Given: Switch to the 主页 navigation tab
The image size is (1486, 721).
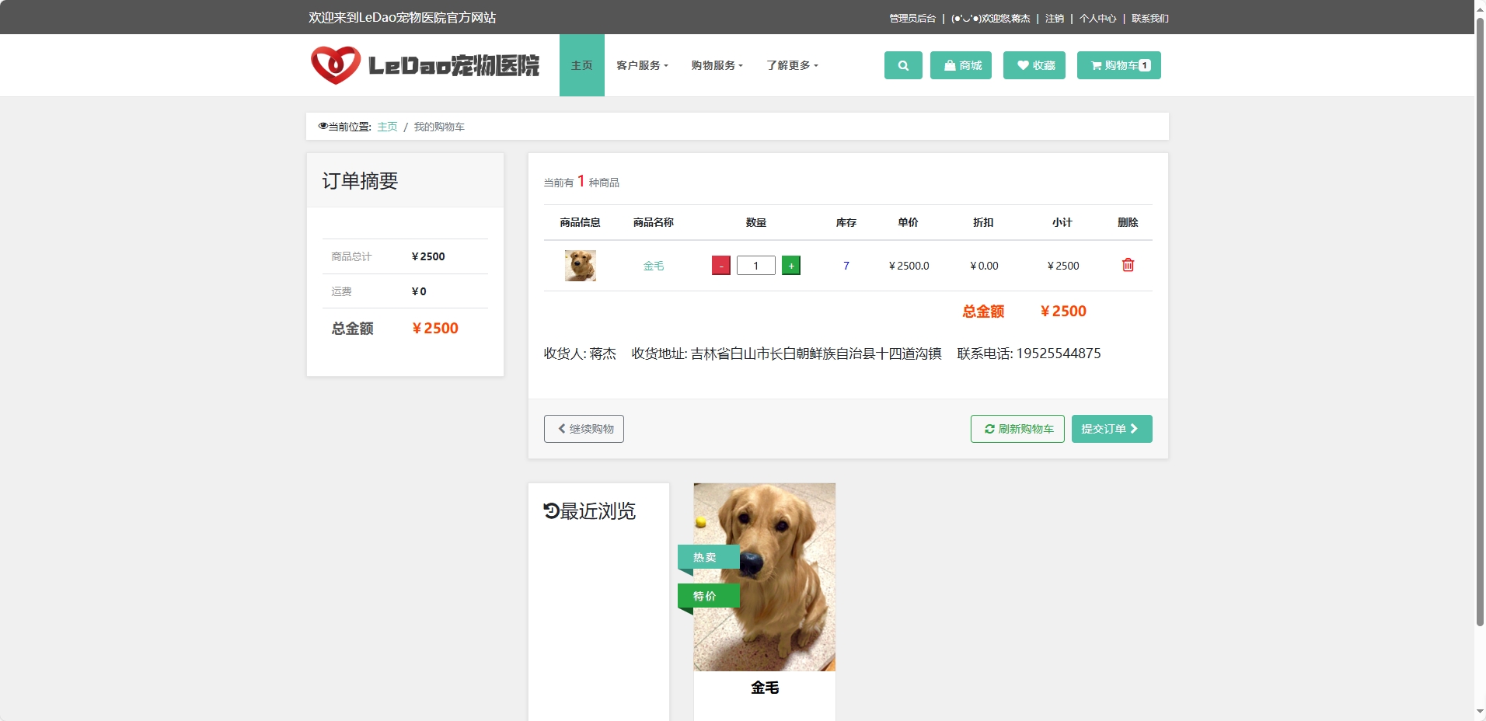Looking at the screenshot, I should point(581,65).
